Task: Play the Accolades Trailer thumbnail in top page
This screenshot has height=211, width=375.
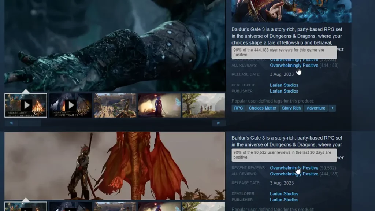Action: [26, 105]
